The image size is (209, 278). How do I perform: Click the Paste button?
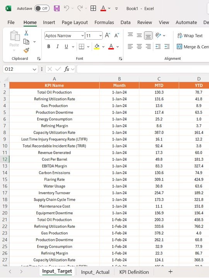15,40
